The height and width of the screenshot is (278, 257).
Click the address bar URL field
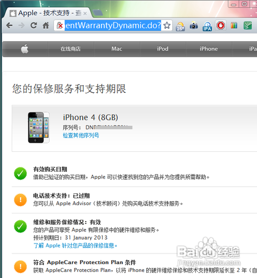[x=113, y=26]
